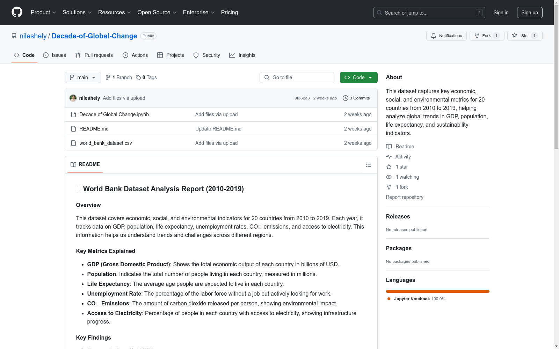Click the star icon next to 1 star
Image resolution: width=559 pixels, height=349 pixels.
[389, 167]
